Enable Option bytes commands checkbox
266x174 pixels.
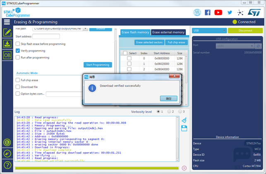(x=18, y=94)
